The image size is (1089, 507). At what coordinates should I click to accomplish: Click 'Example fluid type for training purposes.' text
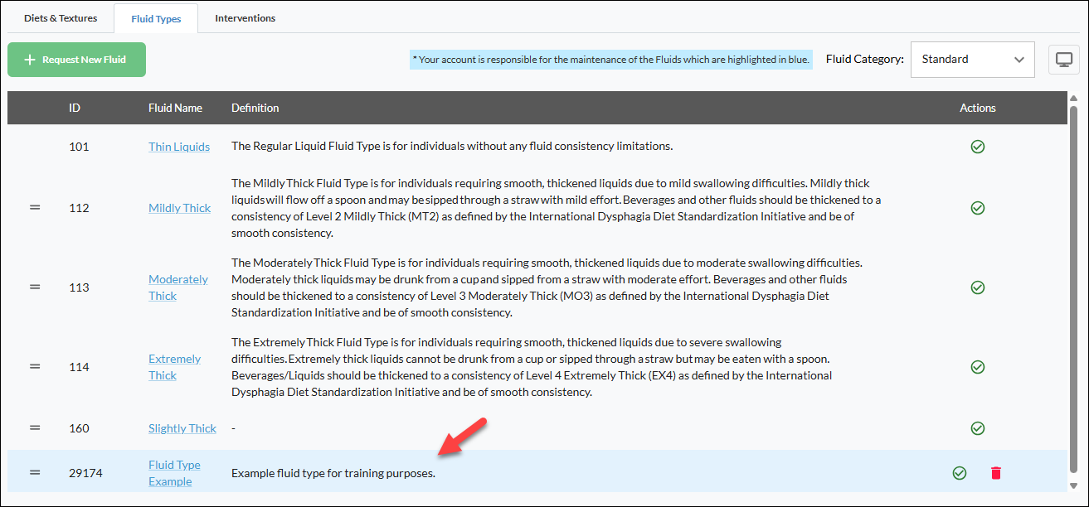coord(333,473)
